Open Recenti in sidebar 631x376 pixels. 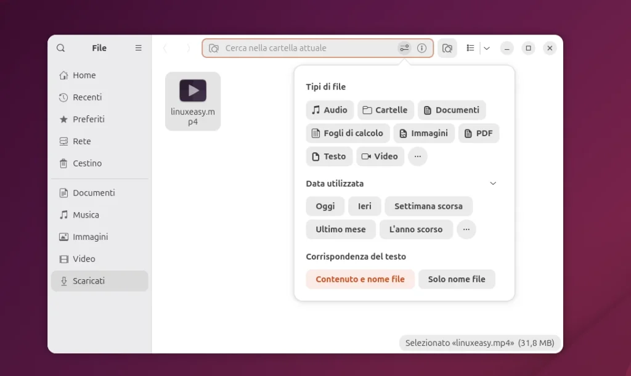[x=87, y=97]
